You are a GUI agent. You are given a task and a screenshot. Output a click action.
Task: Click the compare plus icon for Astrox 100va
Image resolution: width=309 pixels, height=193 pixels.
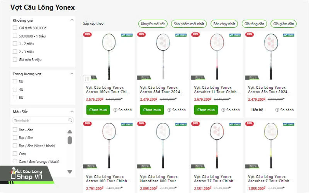tap(115, 110)
